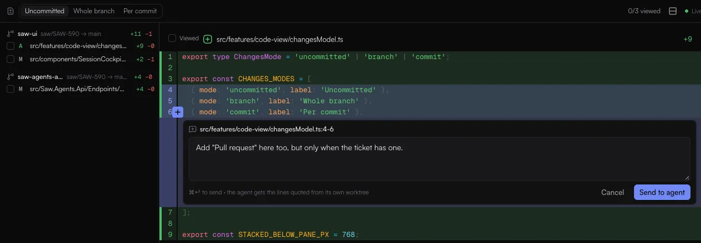Screen dimensions: 701x243
Task: Click the saw-ui branch icon
Action: [10, 34]
